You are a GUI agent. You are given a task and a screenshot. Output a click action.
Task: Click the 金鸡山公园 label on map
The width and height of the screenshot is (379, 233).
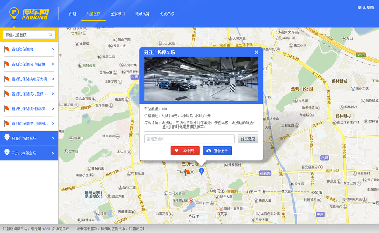pyautogui.click(x=302, y=89)
